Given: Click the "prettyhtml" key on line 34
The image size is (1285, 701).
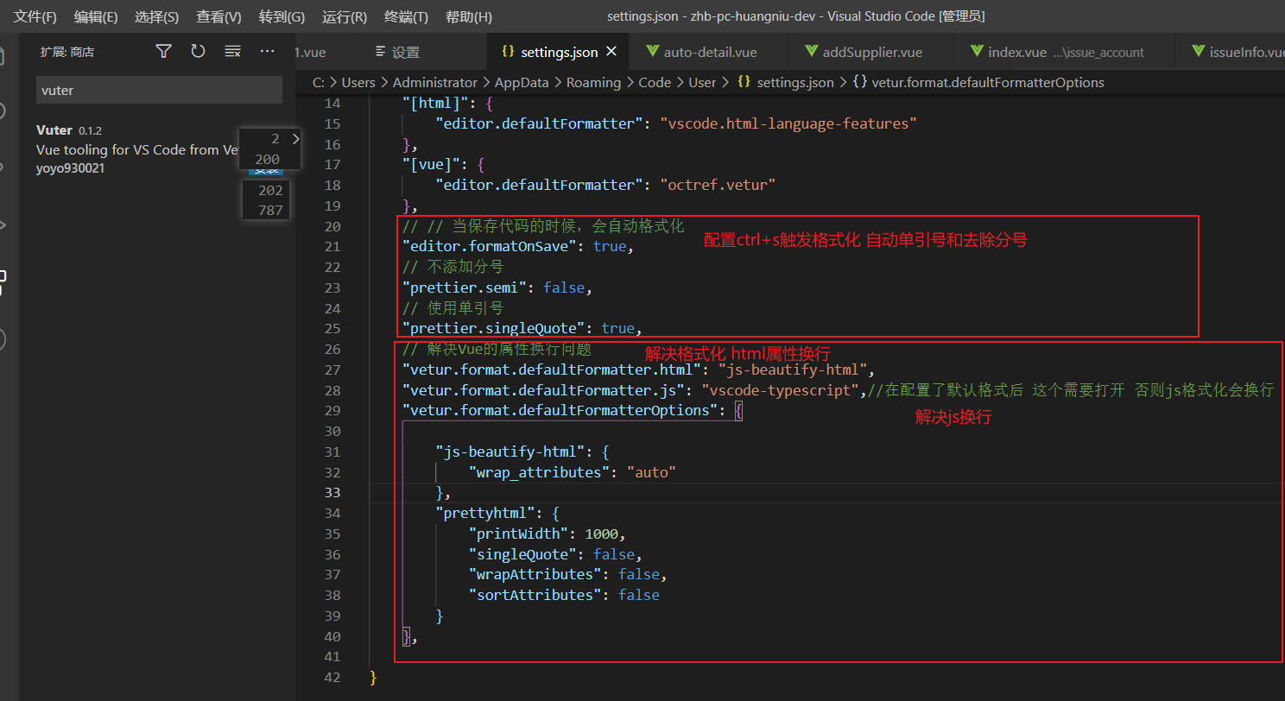Looking at the screenshot, I should click(485, 513).
